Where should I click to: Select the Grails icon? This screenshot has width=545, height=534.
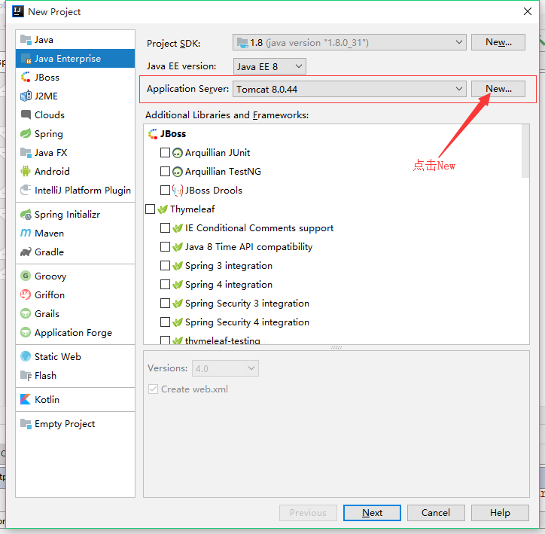26,313
